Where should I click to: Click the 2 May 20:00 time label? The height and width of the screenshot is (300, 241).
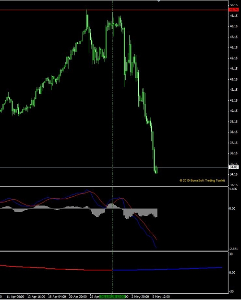coord(140,297)
